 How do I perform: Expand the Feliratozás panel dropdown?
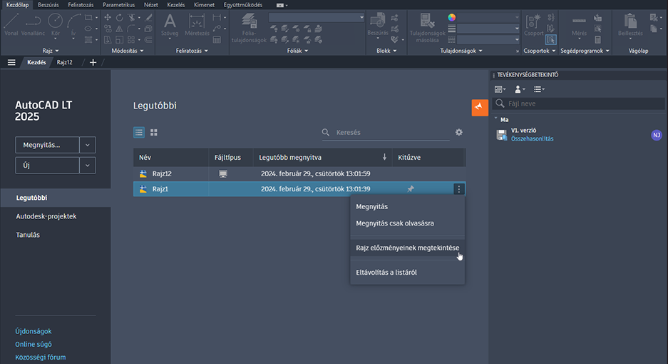point(192,51)
